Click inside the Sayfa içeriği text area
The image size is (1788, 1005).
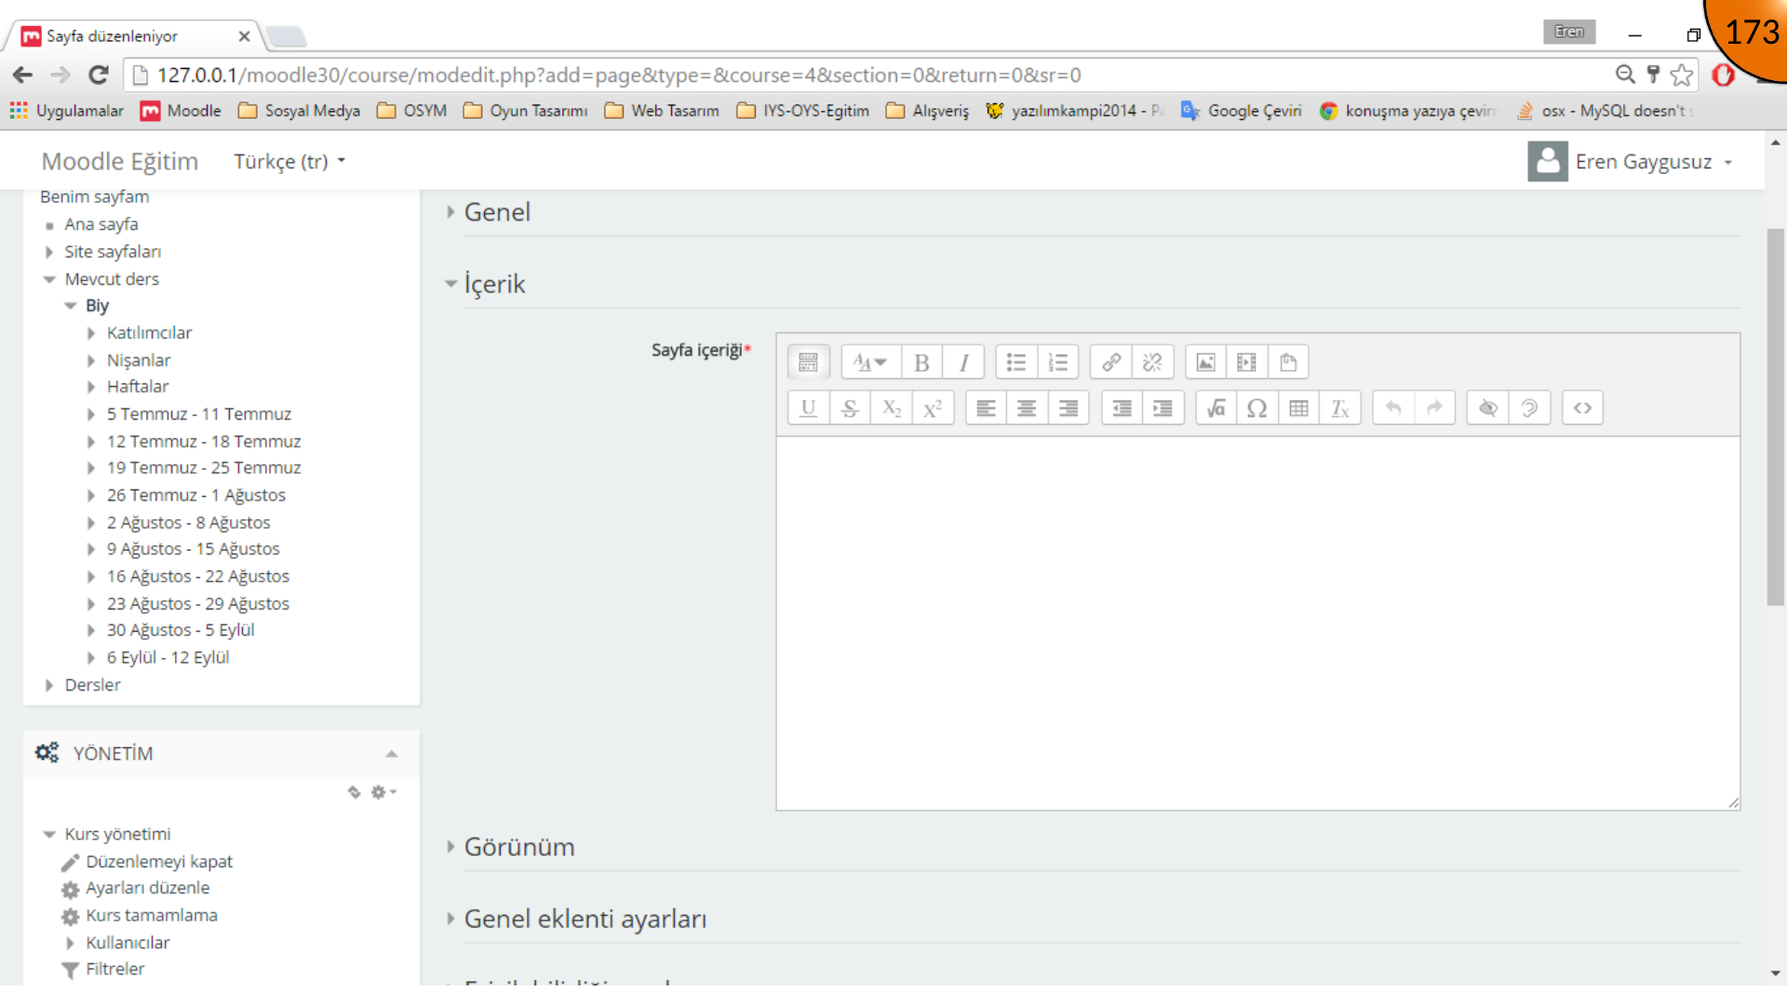click(x=1257, y=623)
